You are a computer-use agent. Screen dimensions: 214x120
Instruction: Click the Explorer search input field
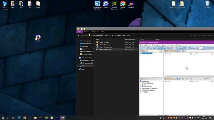[x=206, y=35]
